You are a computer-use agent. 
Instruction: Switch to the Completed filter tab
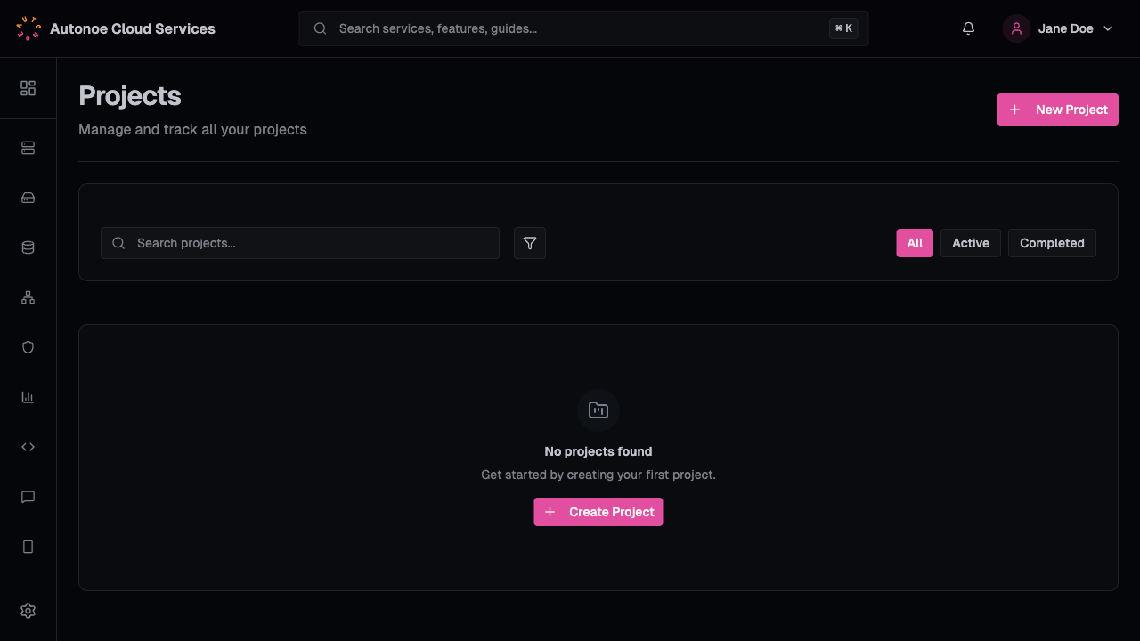(1052, 243)
